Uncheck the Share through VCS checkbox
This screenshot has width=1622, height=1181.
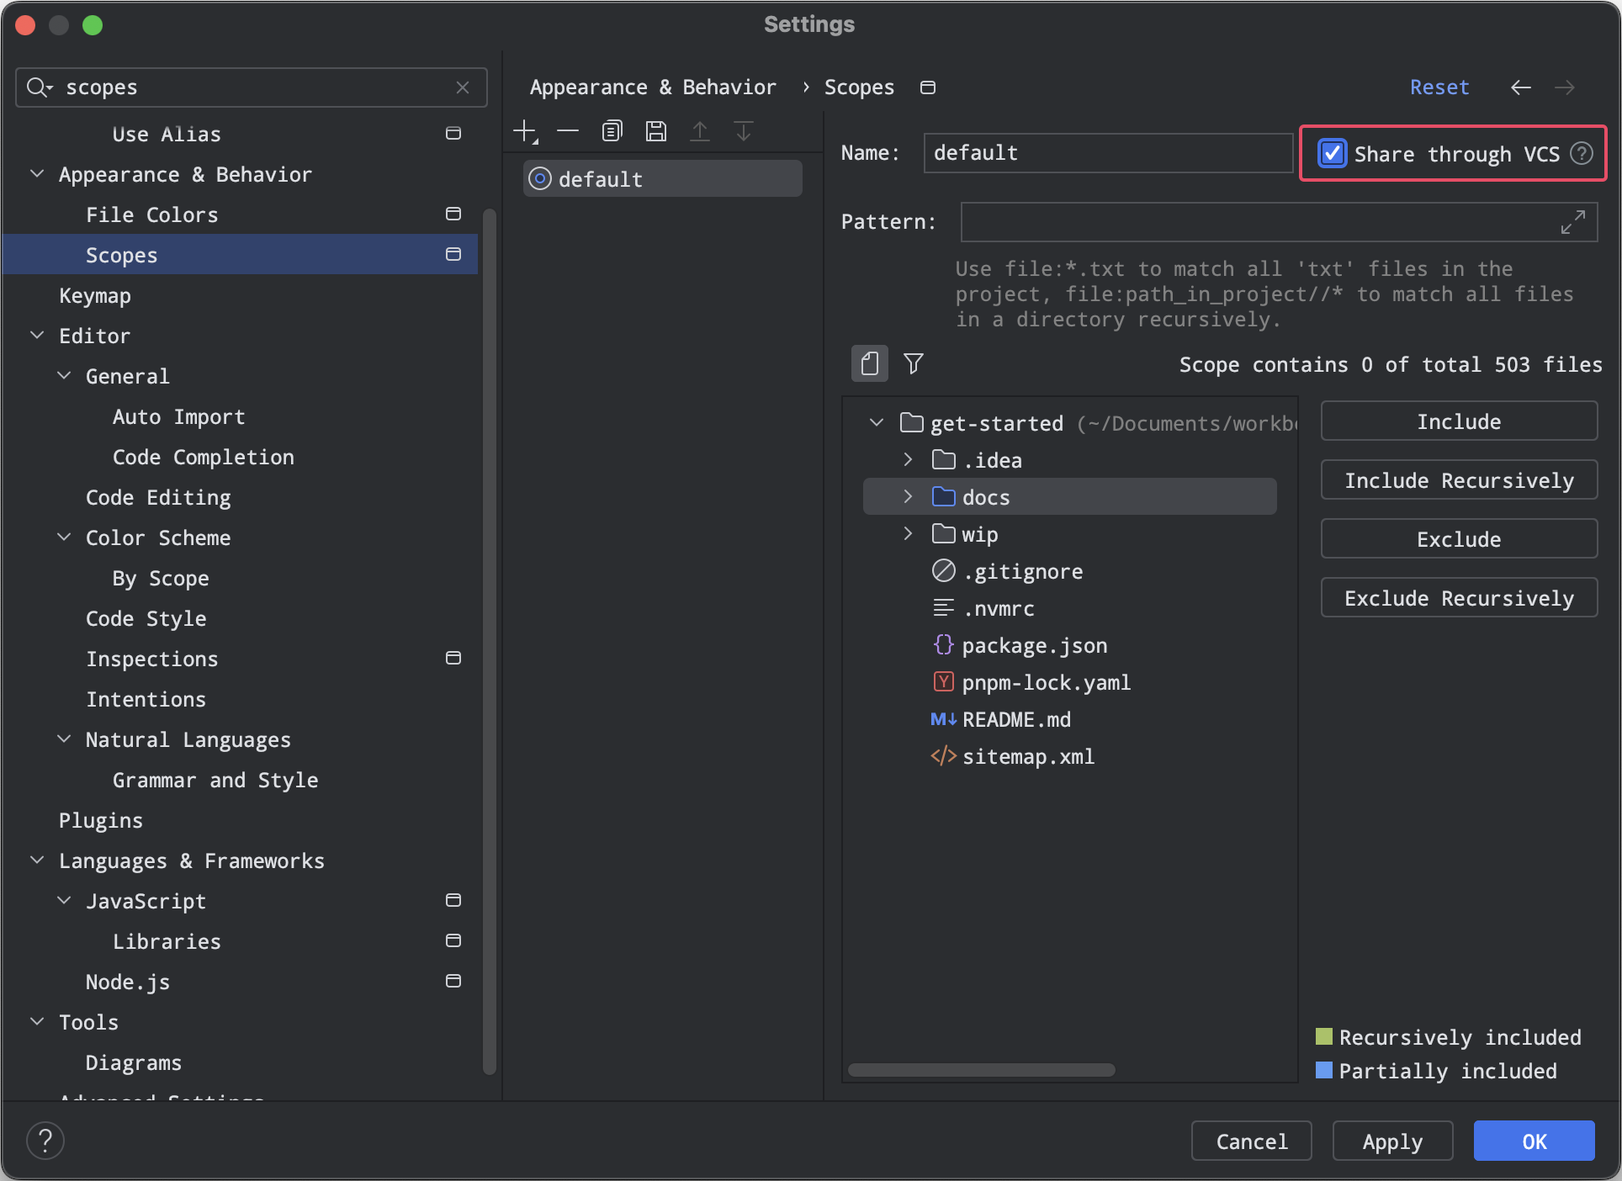point(1333,154)
